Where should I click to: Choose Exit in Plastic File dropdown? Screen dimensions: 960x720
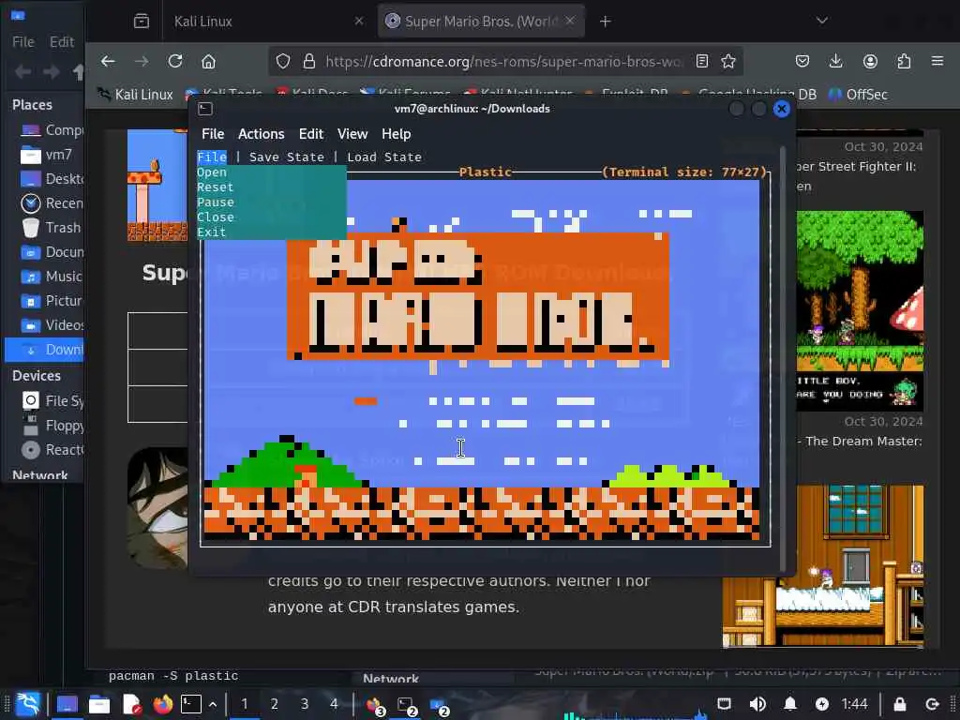(212, 232)
